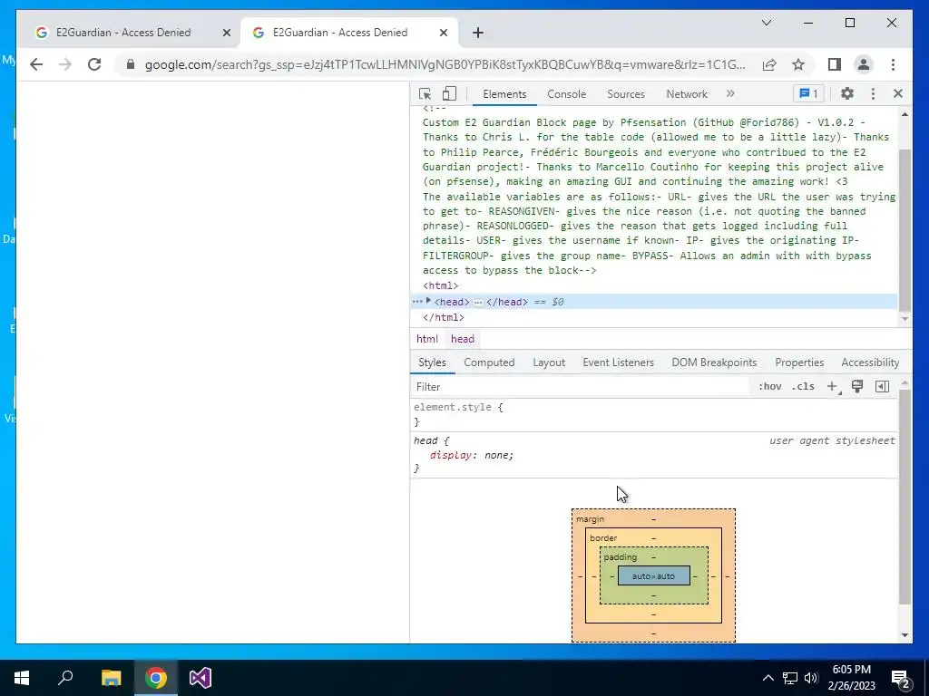Select the closing html tag in DOM tree
The image size is (929, 696).
[443, 317]
